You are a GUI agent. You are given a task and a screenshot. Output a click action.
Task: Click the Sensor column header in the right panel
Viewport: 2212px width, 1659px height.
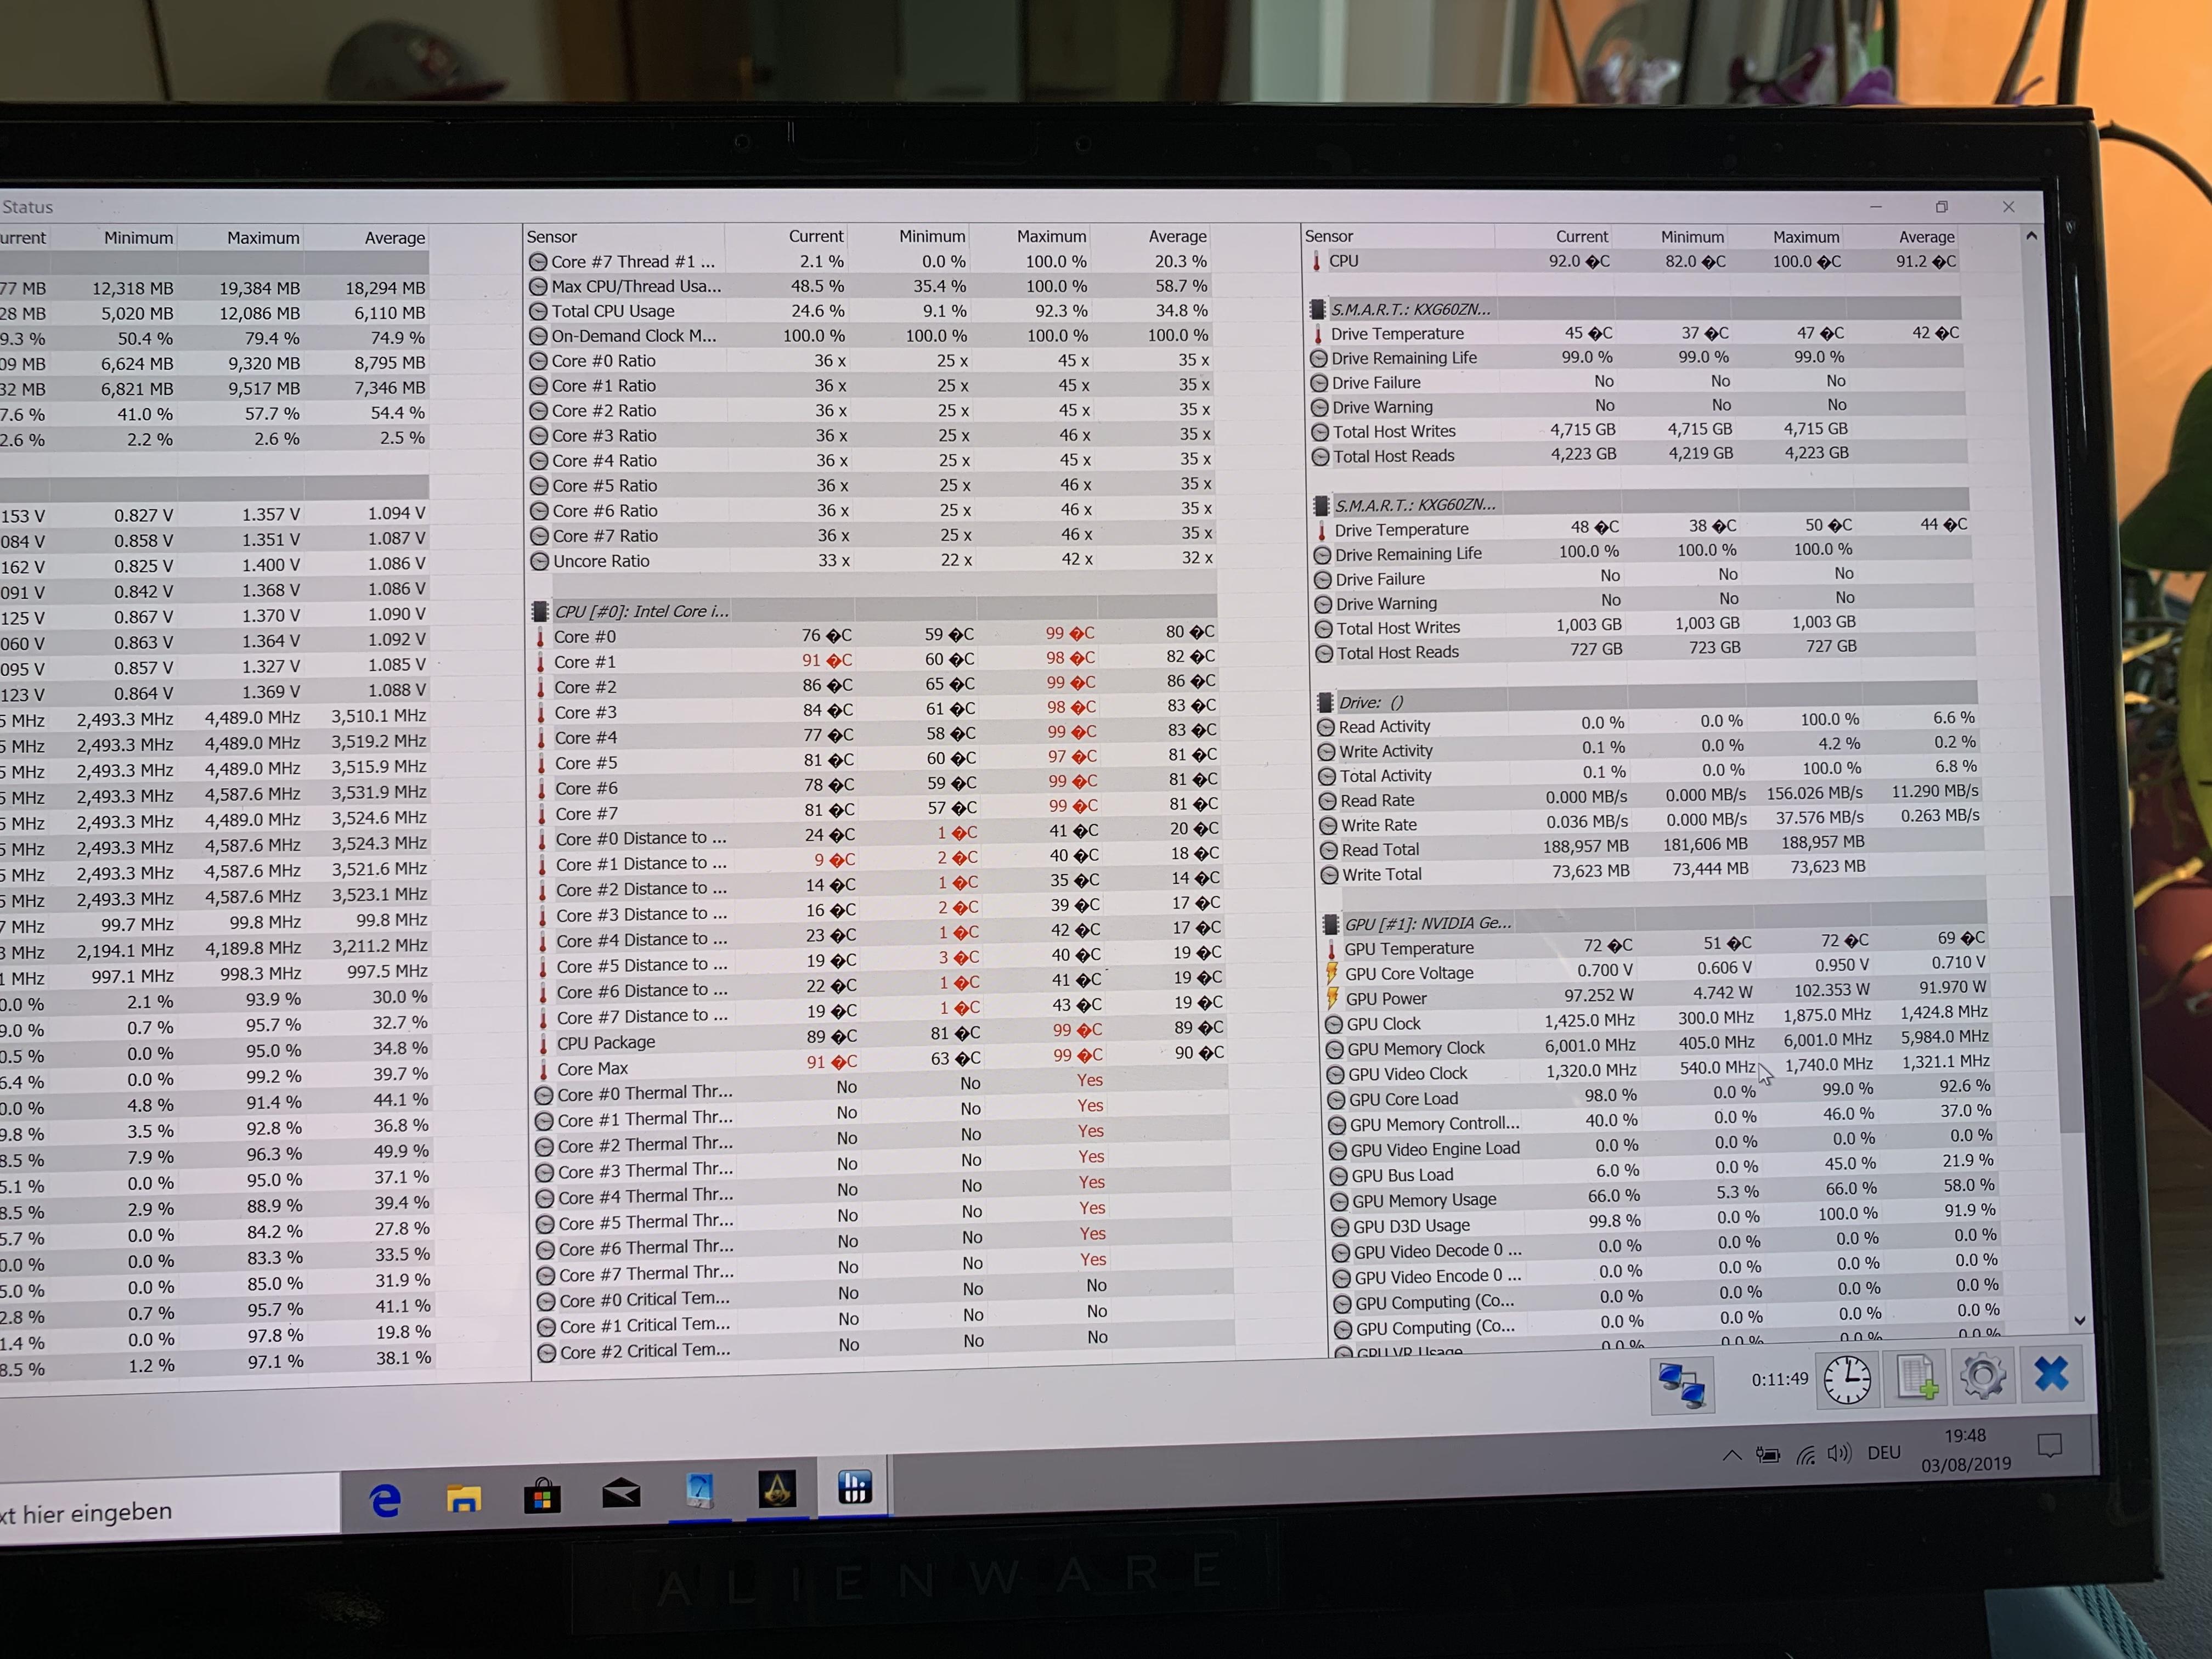point(1329,237)
